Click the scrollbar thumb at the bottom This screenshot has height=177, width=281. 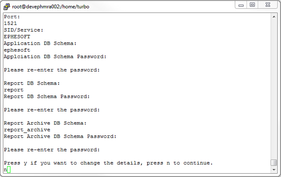tap(273, 163)
